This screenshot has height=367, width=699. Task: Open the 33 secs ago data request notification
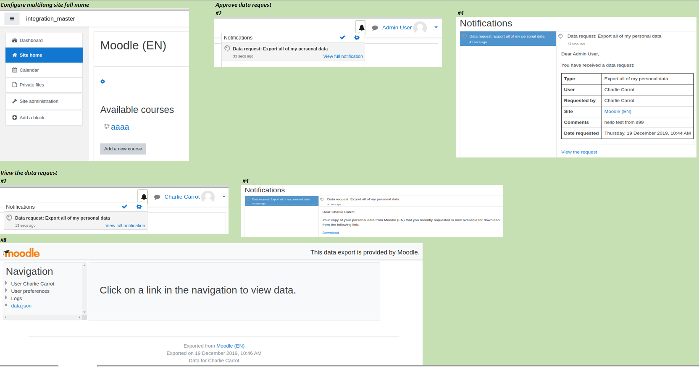pyautogui.click(x=293, y=52)
